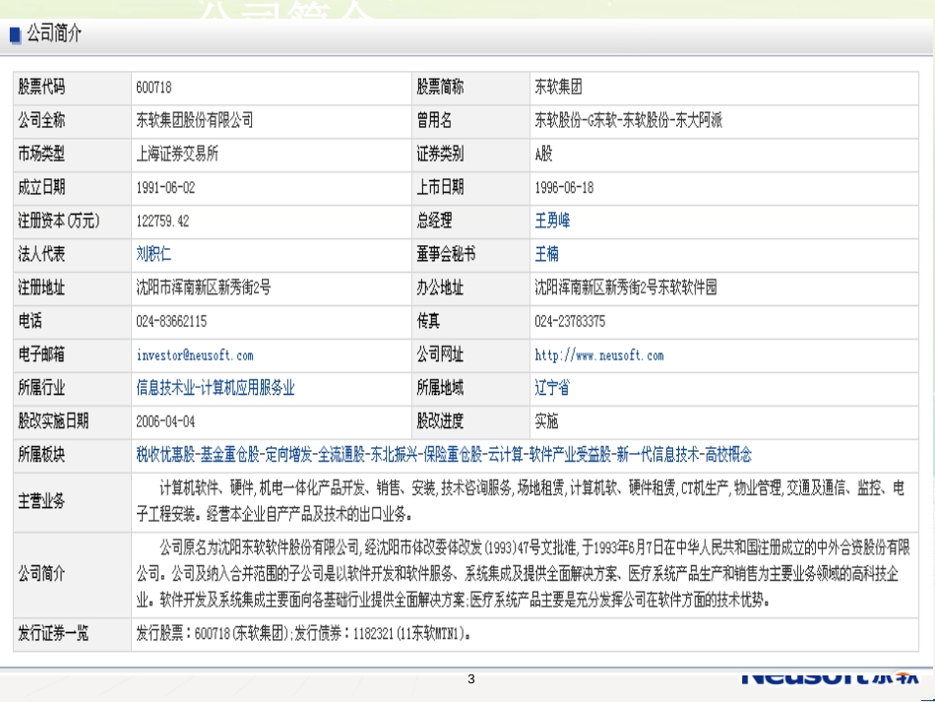Image resolution: width=935 pixels, height=702 pixels.
Task: Click the 总经理 label cell
Action: click(x=470, y=222)
